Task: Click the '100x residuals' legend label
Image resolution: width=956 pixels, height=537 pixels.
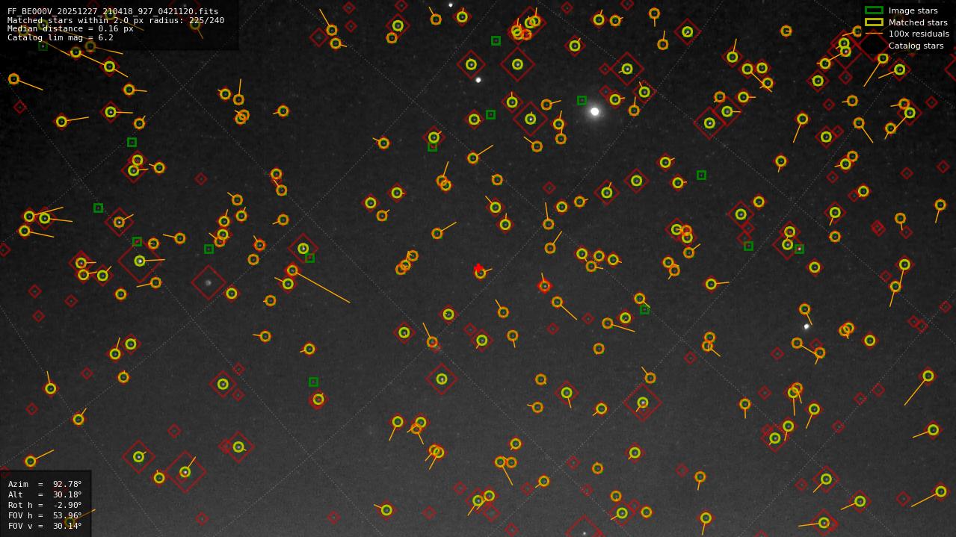Action: tap(919, 34)
